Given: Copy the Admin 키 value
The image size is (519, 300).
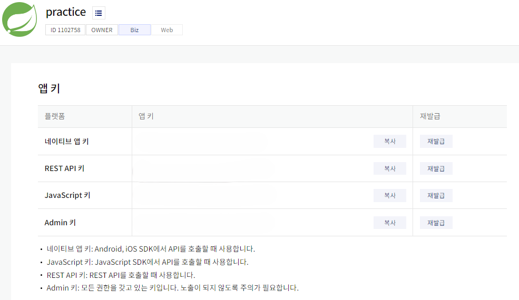Looking at the screenshot, I should pyautogui.click(x=389, y=223).
